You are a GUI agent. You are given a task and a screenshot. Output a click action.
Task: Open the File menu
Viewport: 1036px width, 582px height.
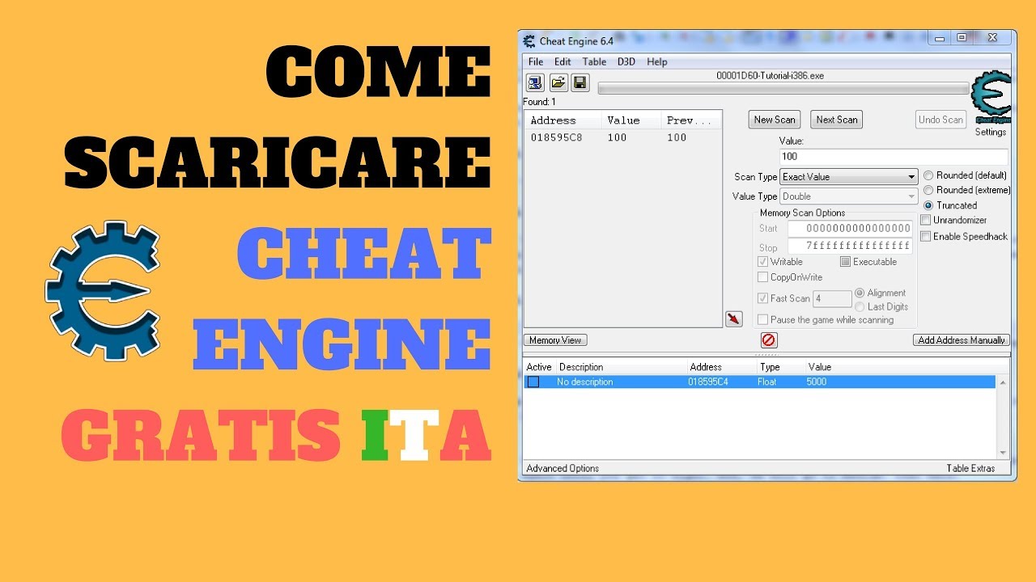pyautogui.click(x=536, y=61)
